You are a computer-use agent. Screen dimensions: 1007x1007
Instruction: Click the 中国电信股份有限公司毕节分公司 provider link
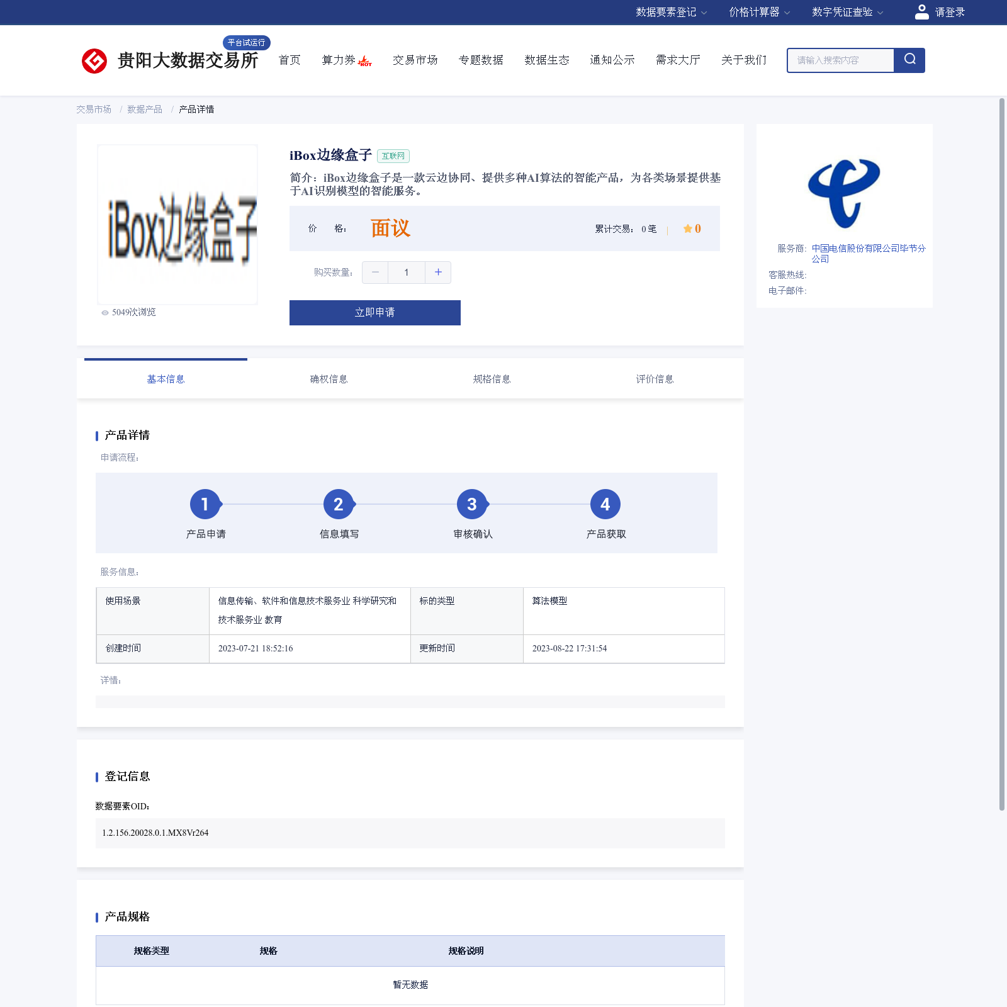869,254
